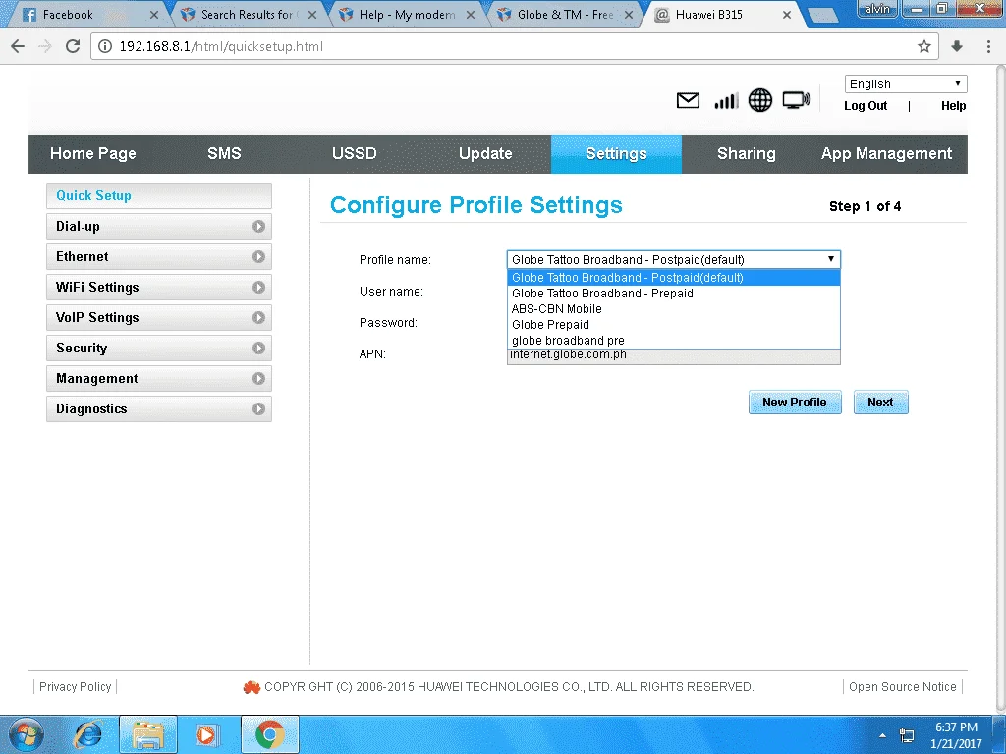
Task: Open media player taskbar icon
Action: (x=207, y=734)
